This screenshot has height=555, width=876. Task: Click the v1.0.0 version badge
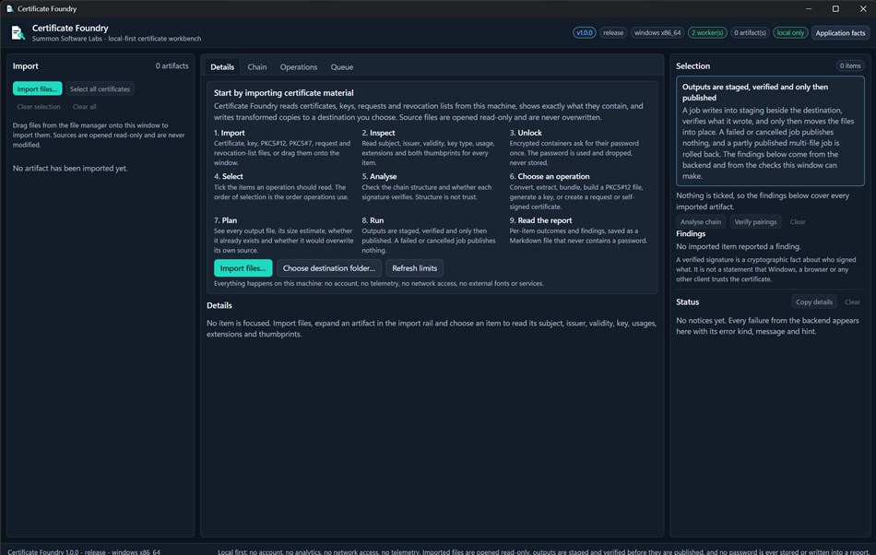point(585,33)
